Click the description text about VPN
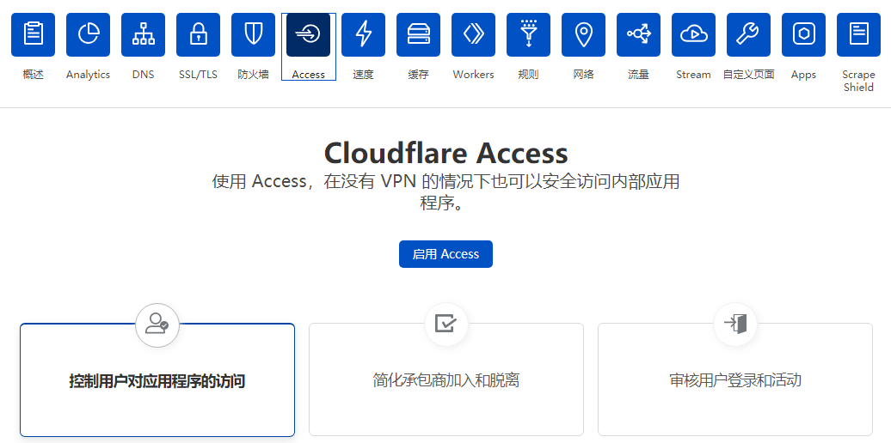The image size is (891, 443). pyautogui.click(x=445, y=191)
